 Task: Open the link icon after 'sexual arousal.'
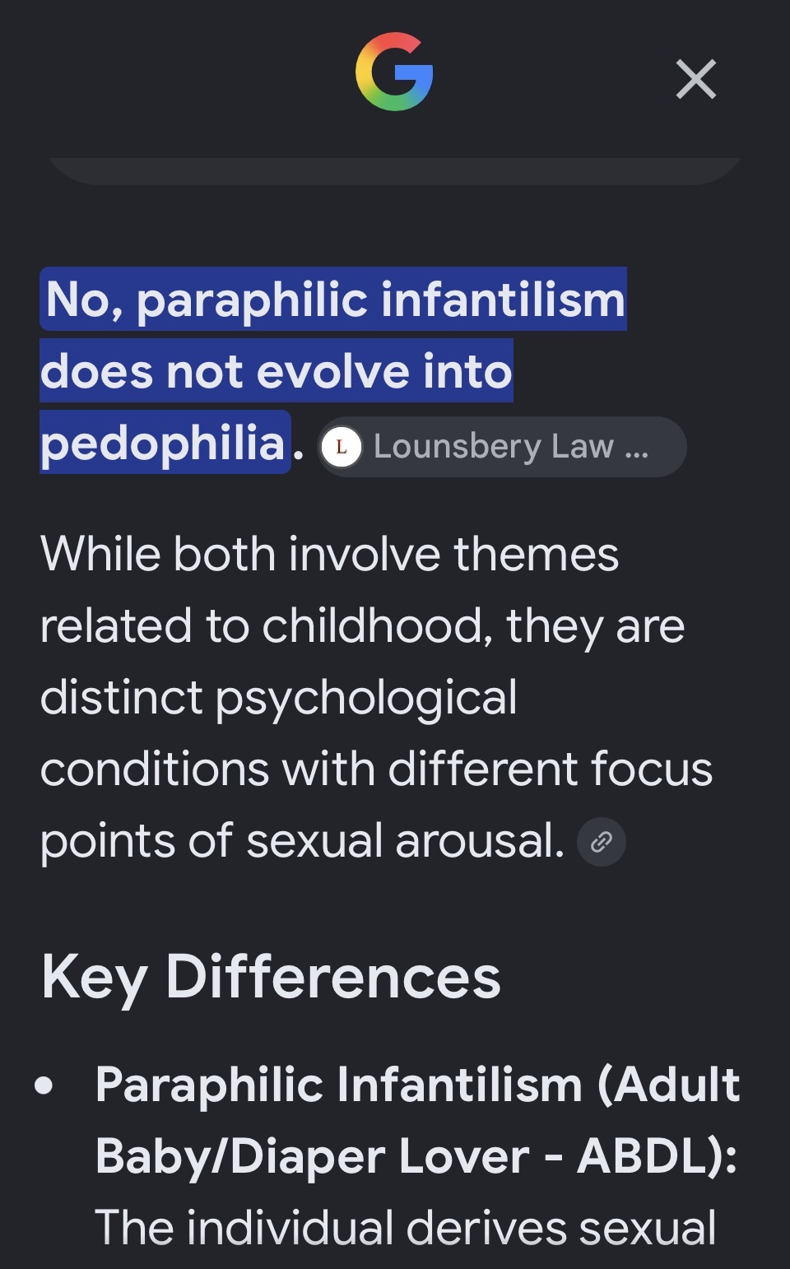602,842
